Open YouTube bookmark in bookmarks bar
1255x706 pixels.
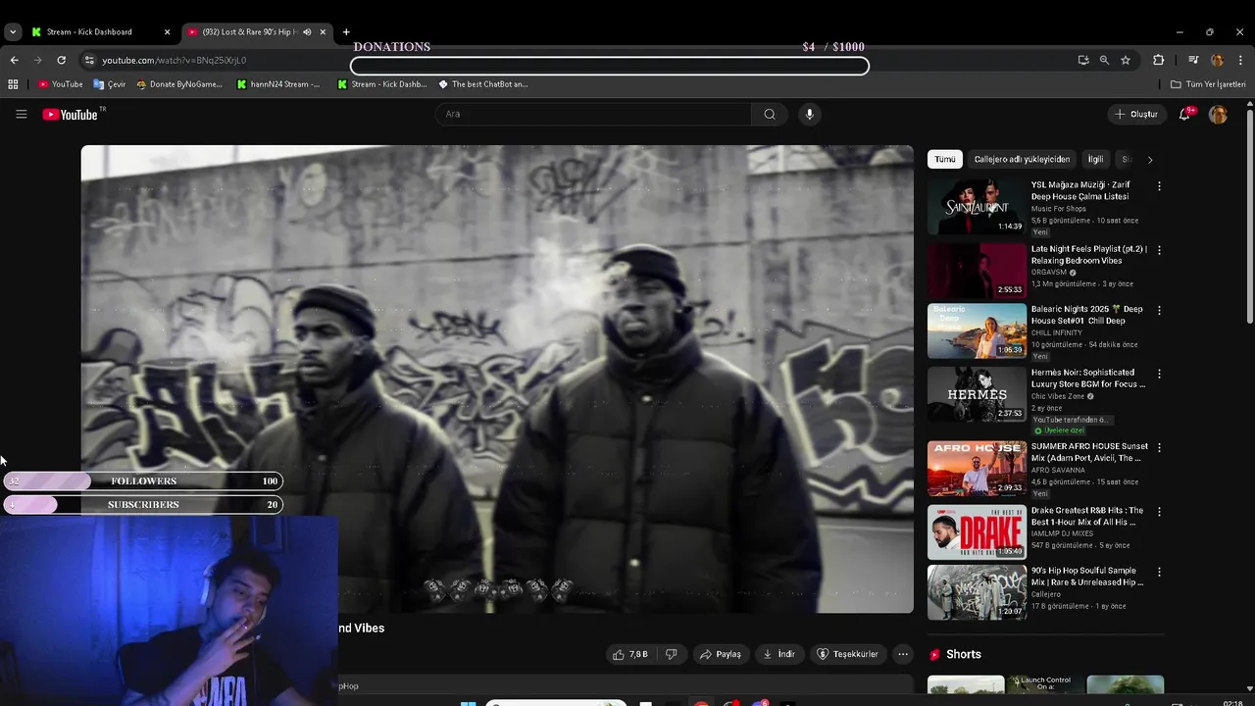[x=60, y=84]
